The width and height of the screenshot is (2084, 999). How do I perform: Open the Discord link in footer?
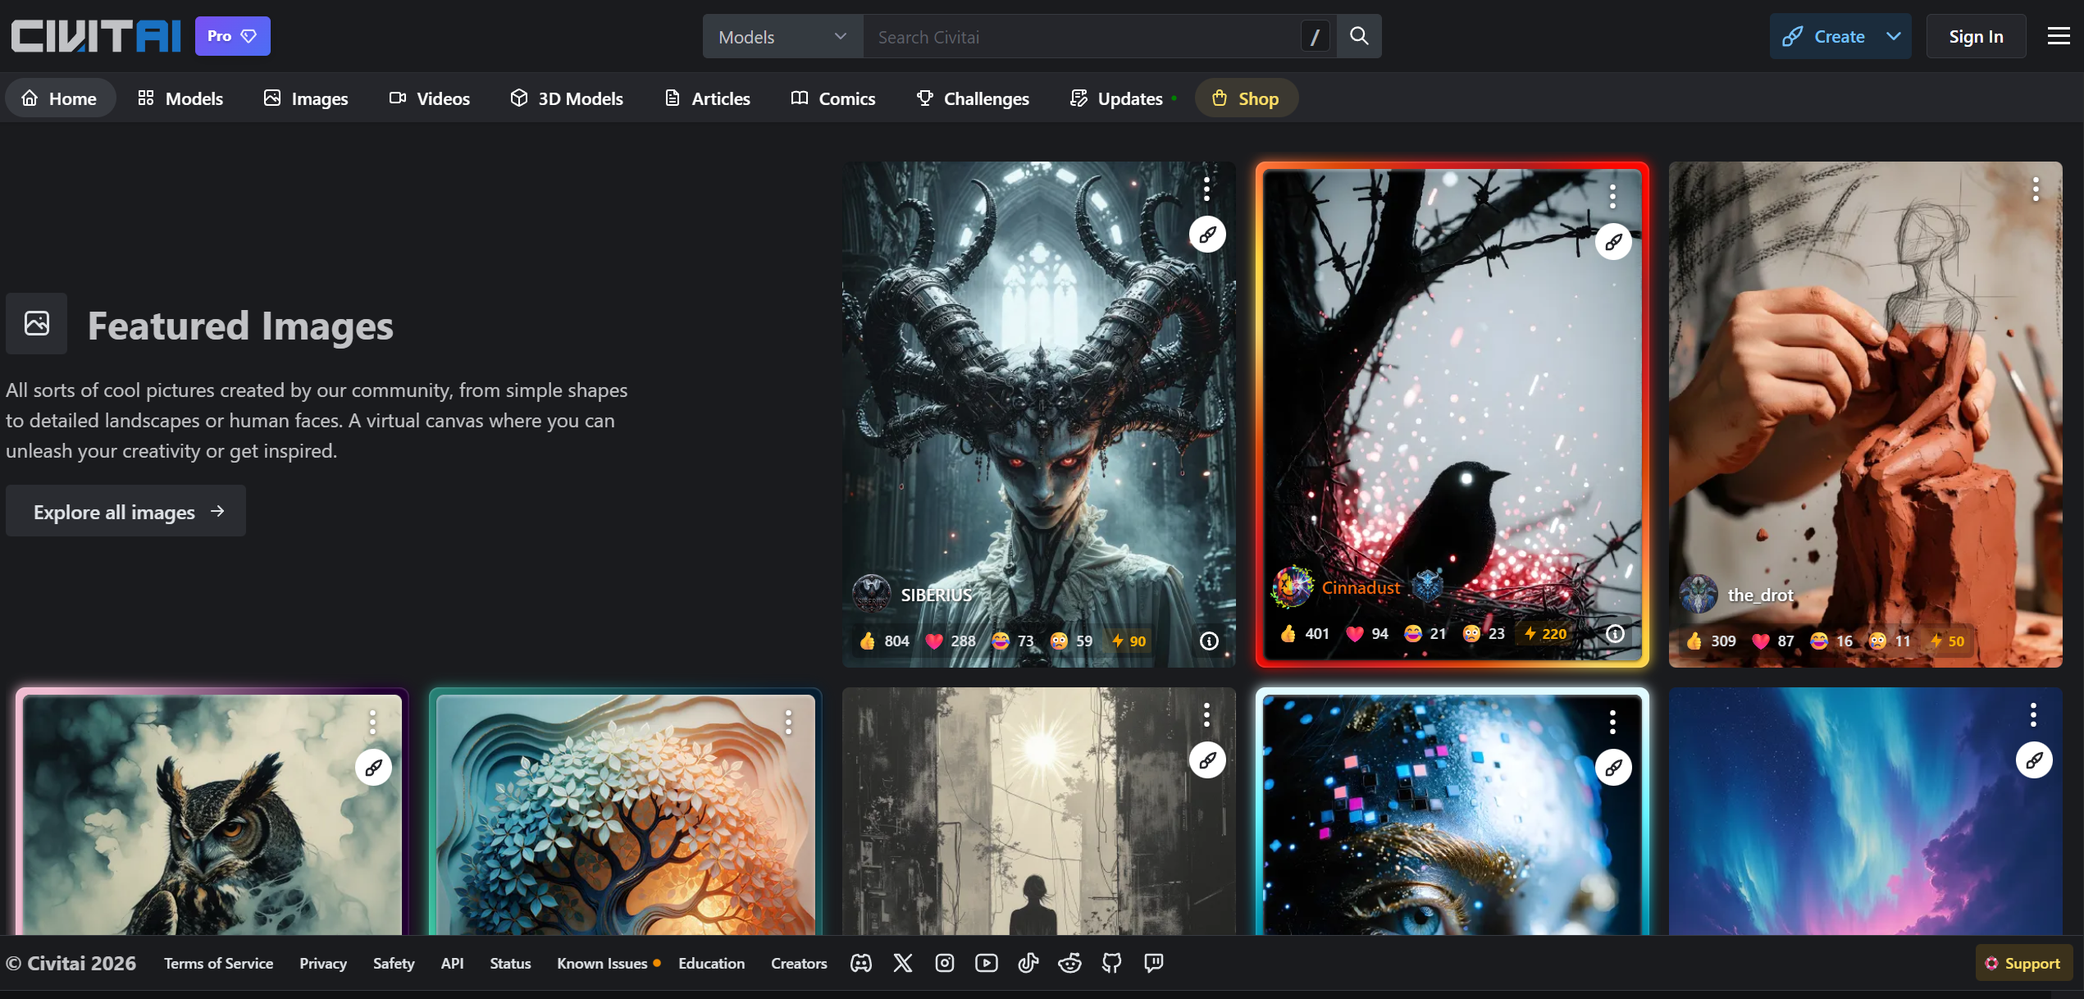click(x=860, y=963)
